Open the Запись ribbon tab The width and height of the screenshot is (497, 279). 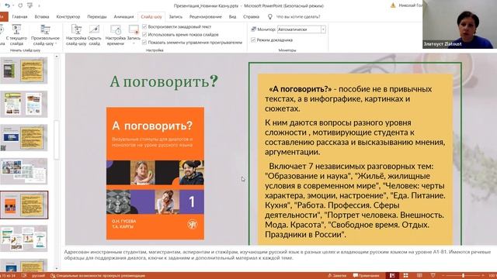[x=176, y=16]
